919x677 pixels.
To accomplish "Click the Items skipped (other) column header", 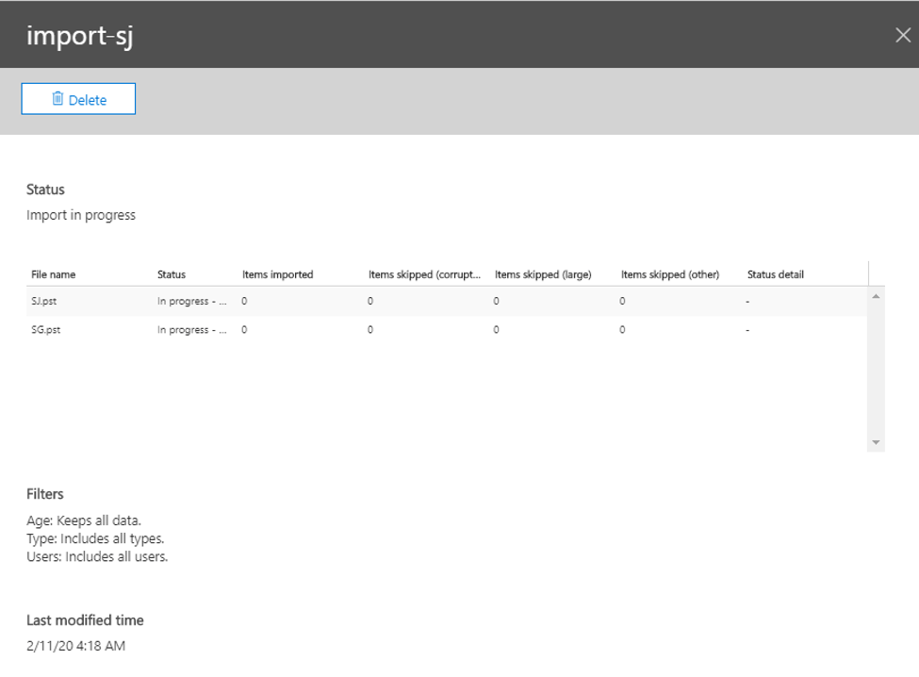I will (670, 274).
